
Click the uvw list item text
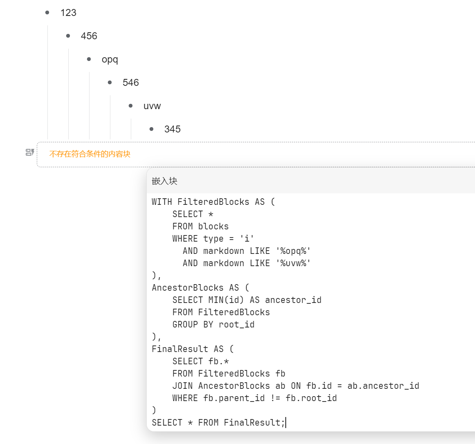[152, 106]
